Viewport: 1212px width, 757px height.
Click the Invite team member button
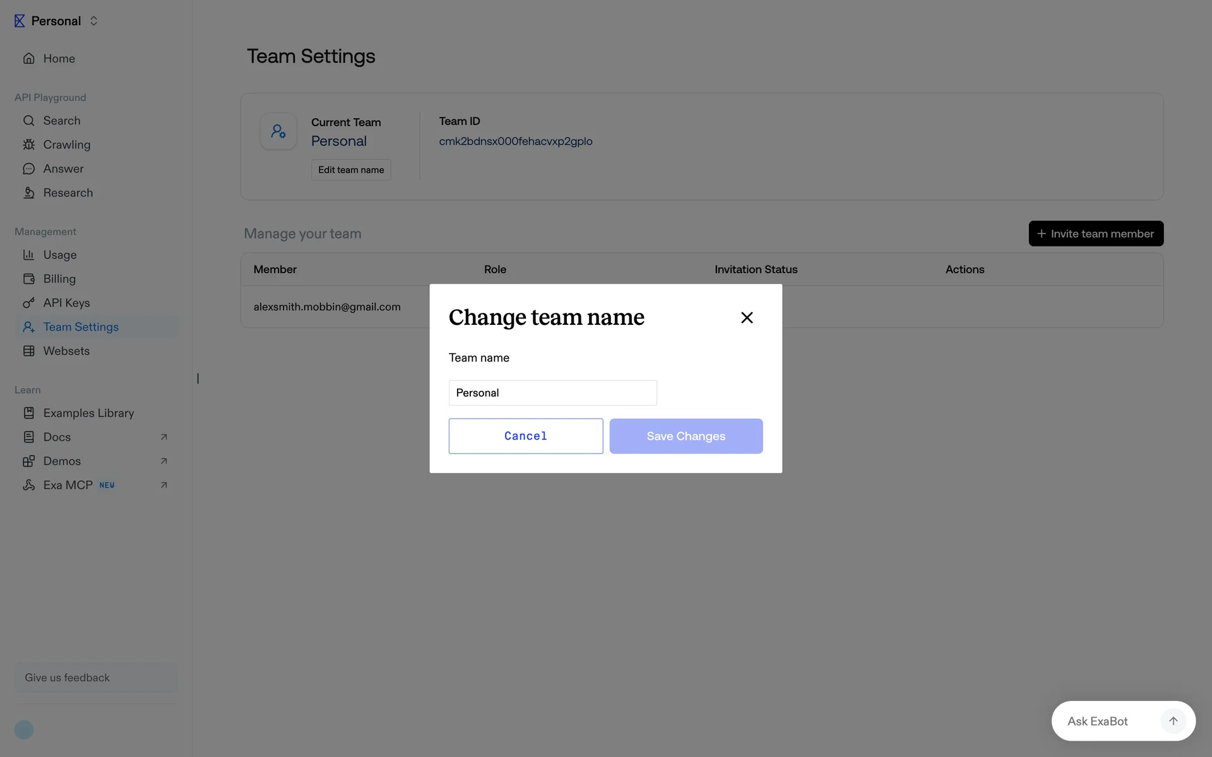point(1095,233)
